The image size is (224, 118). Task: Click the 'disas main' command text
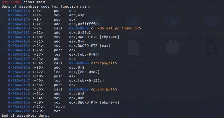[34, 2]
